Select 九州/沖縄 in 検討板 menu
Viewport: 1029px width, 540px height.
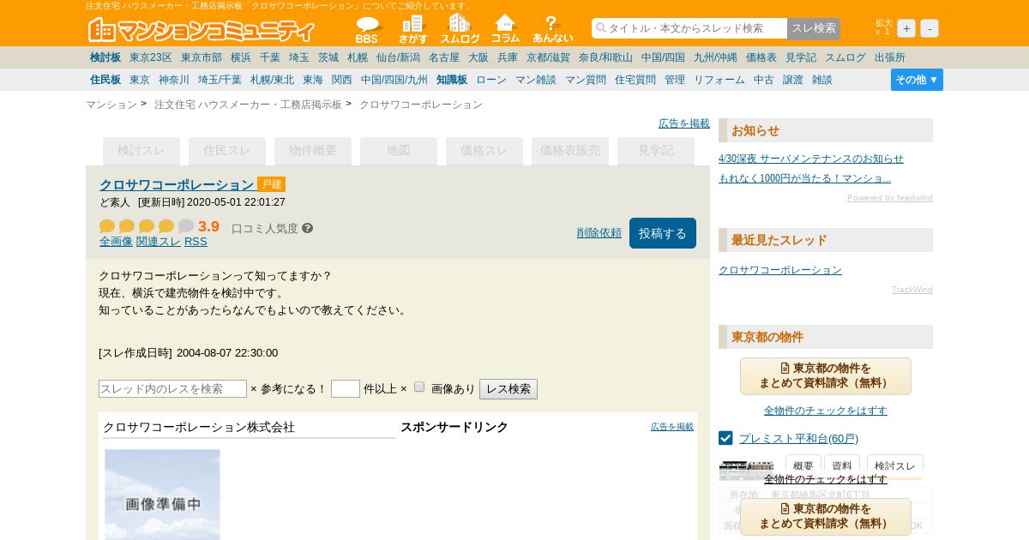click(x=715, y=57)
